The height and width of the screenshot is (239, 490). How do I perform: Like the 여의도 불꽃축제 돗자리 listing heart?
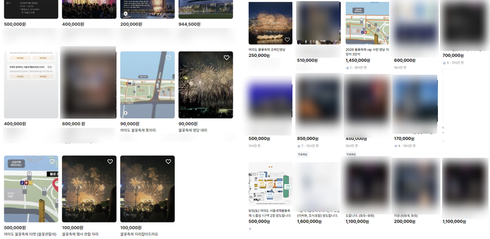point(168,57)
